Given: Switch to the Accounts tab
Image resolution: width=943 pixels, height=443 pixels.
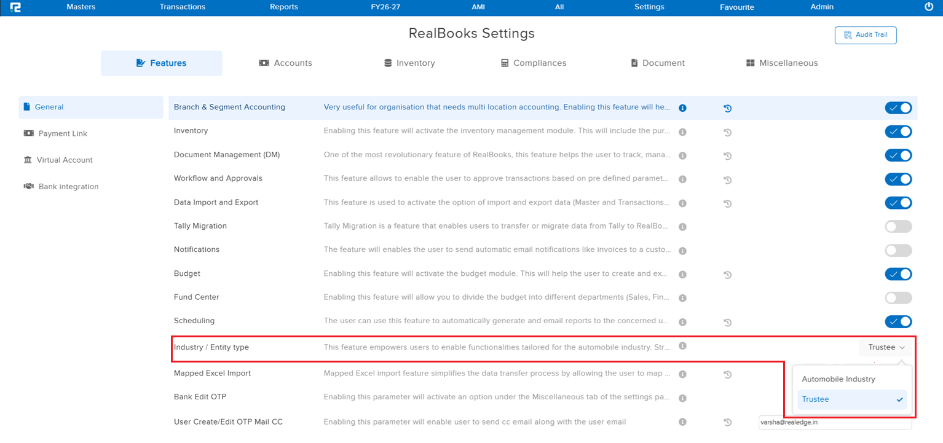Looking at the screenshot, I should point(285,63).
